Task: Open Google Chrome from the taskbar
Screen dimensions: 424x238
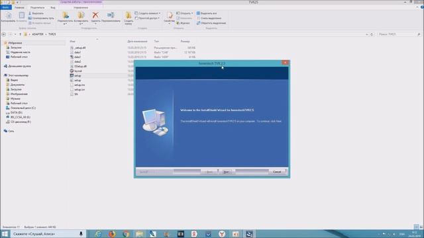Action: click(126, 233)
